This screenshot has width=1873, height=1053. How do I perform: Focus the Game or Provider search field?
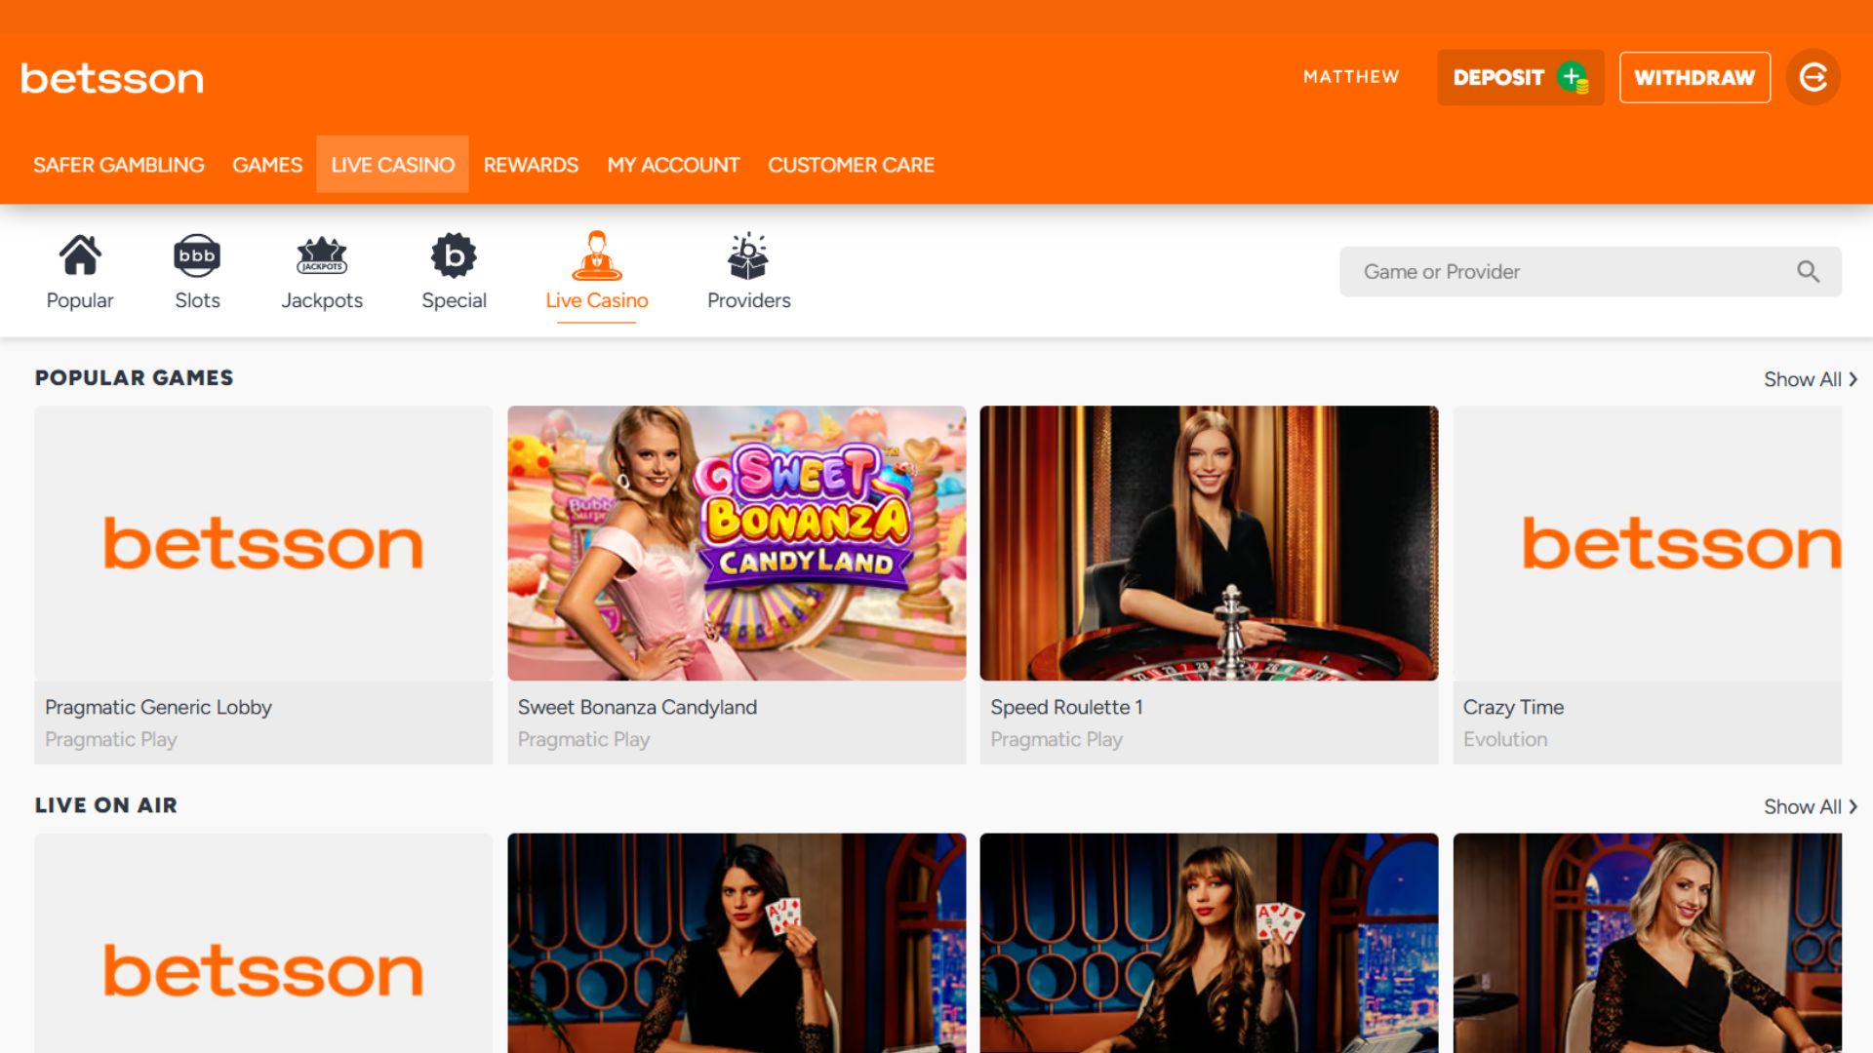[x=1590, y=272]
